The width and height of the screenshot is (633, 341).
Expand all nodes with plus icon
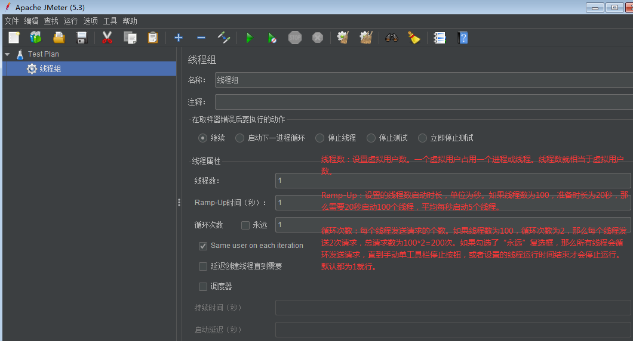coord(179,38)
